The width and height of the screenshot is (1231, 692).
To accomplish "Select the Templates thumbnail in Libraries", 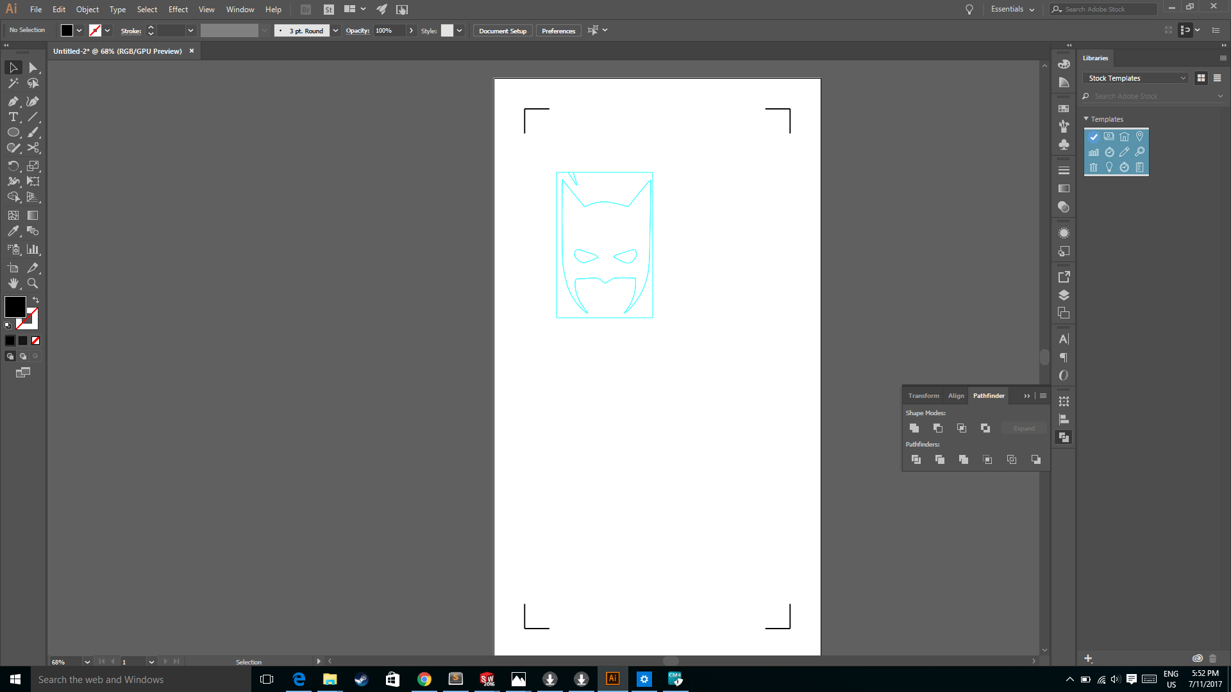I will (x=1116, y=152).
